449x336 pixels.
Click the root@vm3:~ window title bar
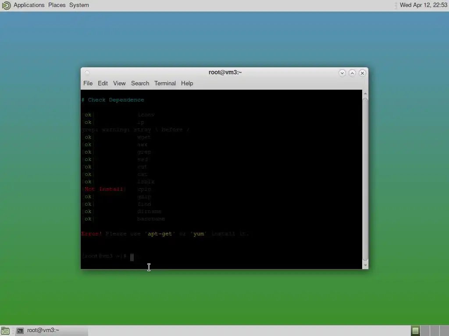[x=225, y=72]
